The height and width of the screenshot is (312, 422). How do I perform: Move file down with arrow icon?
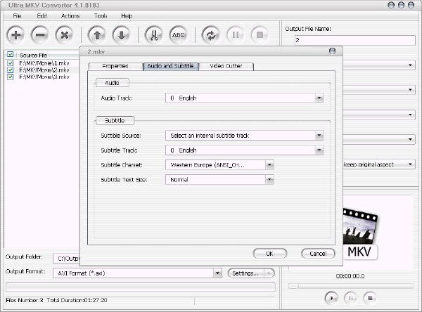tap(121, 34)
